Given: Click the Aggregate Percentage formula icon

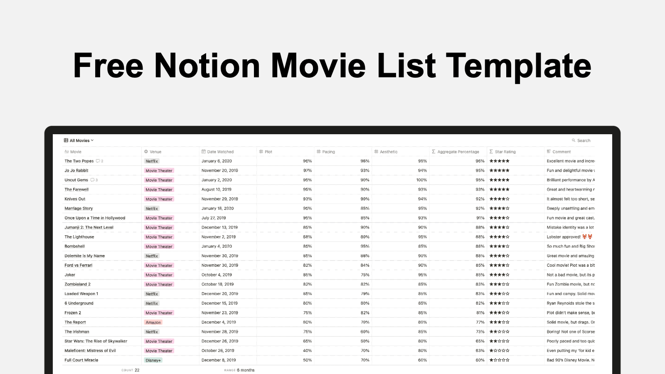Looking at the screenshot, I should click(x=433, y=152).
